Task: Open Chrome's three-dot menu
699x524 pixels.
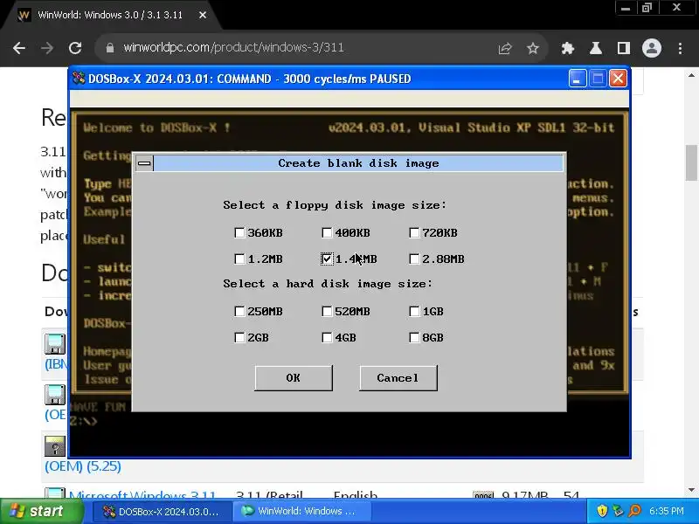Action: (x=680, y=48)
